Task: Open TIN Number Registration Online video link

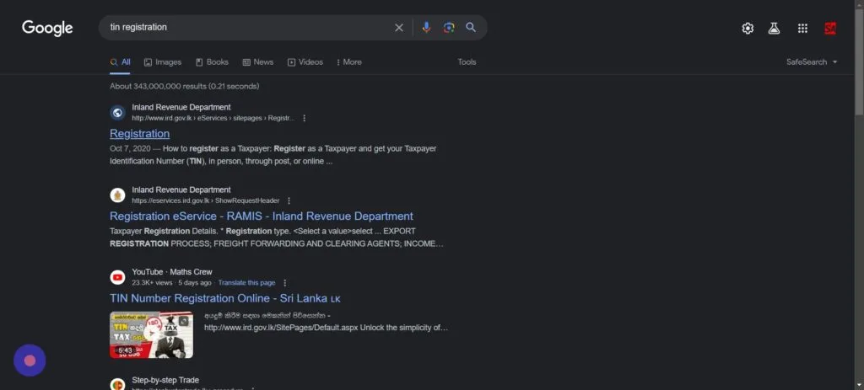Action: pos(224,299)
